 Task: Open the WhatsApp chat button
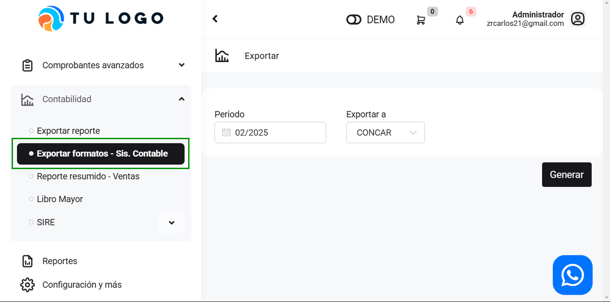point(572,275)
